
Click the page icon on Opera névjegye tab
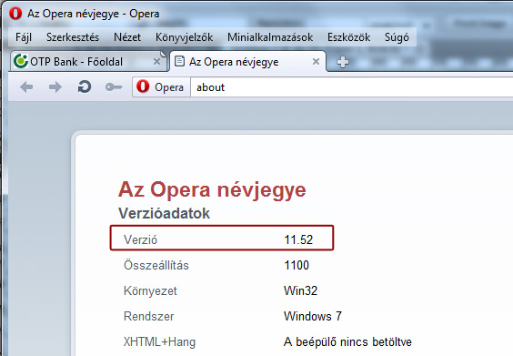coord(179,61)
